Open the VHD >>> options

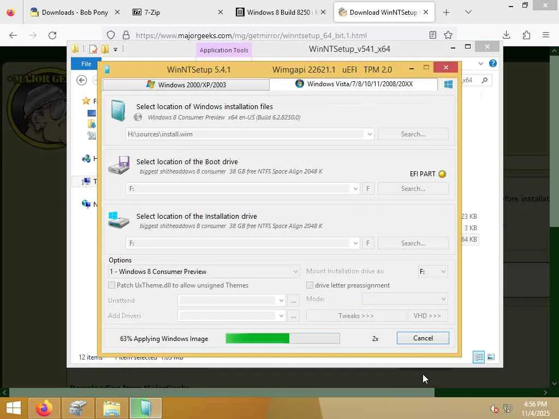427,316
